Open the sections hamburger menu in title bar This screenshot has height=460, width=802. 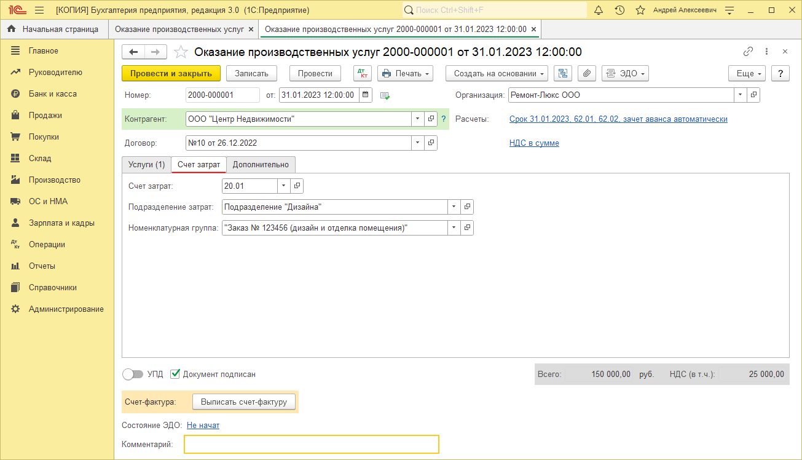[39, 10]
